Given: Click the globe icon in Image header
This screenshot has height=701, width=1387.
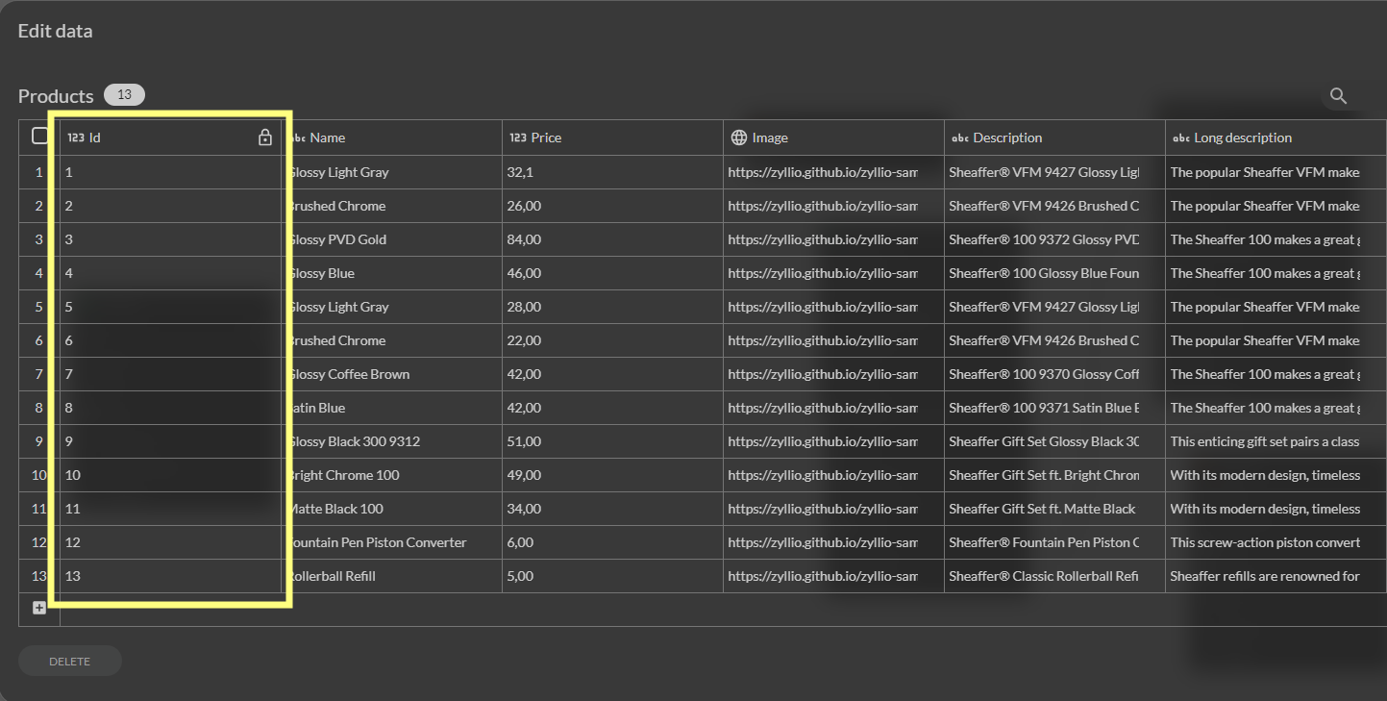Looking at the screenshot, I should [739, 138].
